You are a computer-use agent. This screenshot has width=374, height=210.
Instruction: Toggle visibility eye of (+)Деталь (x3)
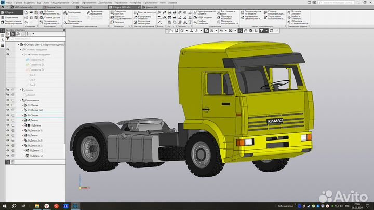[x=8, y=130]
